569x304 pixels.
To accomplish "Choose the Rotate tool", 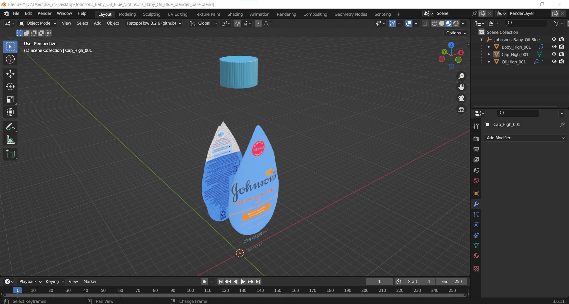I will click(x=10, y=87).
